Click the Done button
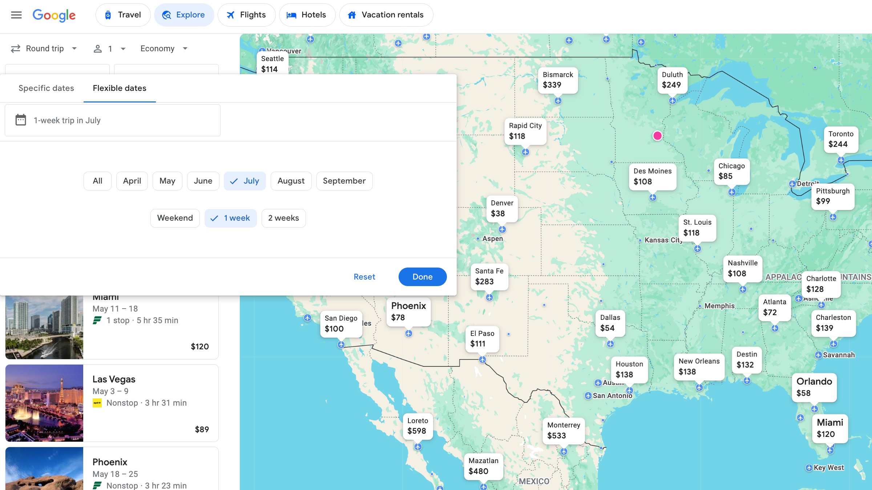Image resolution: width=872 pixels, height=490 pixels. pos(422,277)
